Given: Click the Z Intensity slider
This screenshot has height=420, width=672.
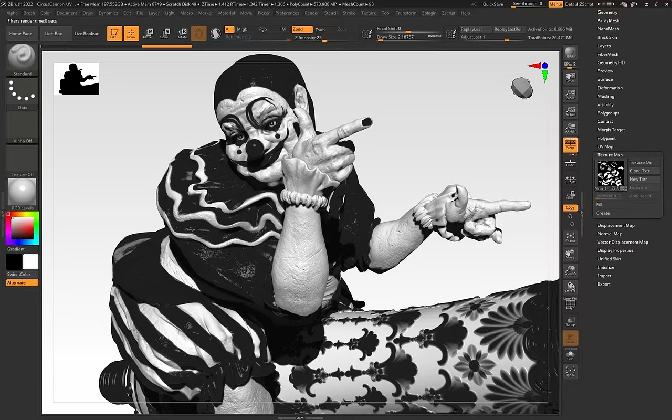Looking at the screenshot, I should click(317, 38).
